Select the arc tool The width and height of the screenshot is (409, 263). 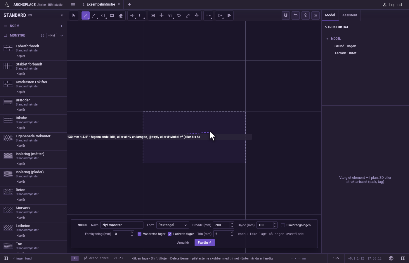94,15
